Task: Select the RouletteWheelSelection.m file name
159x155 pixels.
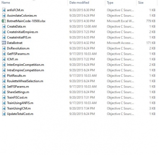Action: click(25, 81)
